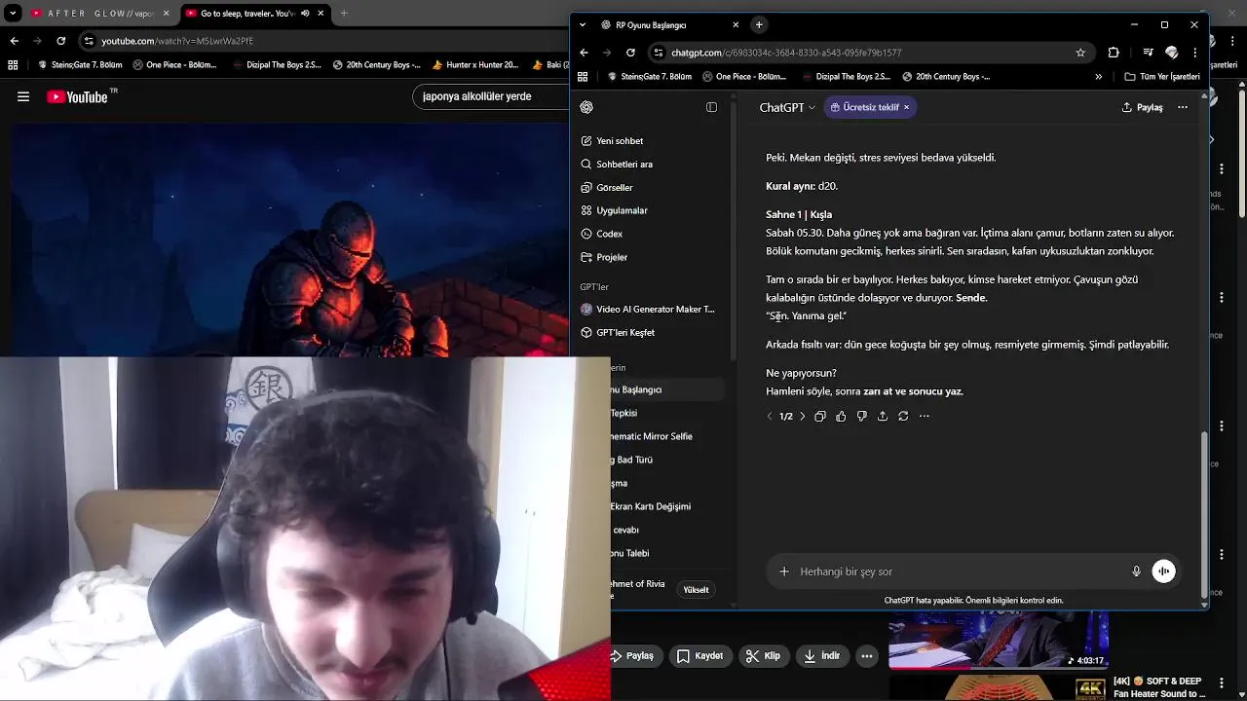The height and width of the screenshot is (701, 1247).
Task: Focus the YouTube search box
Action: pos(490,96)
